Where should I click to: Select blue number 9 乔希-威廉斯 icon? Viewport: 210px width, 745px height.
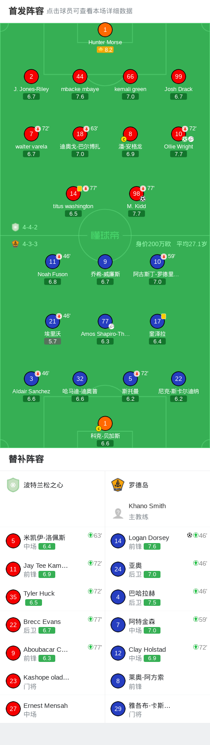(x=105, y=262)
